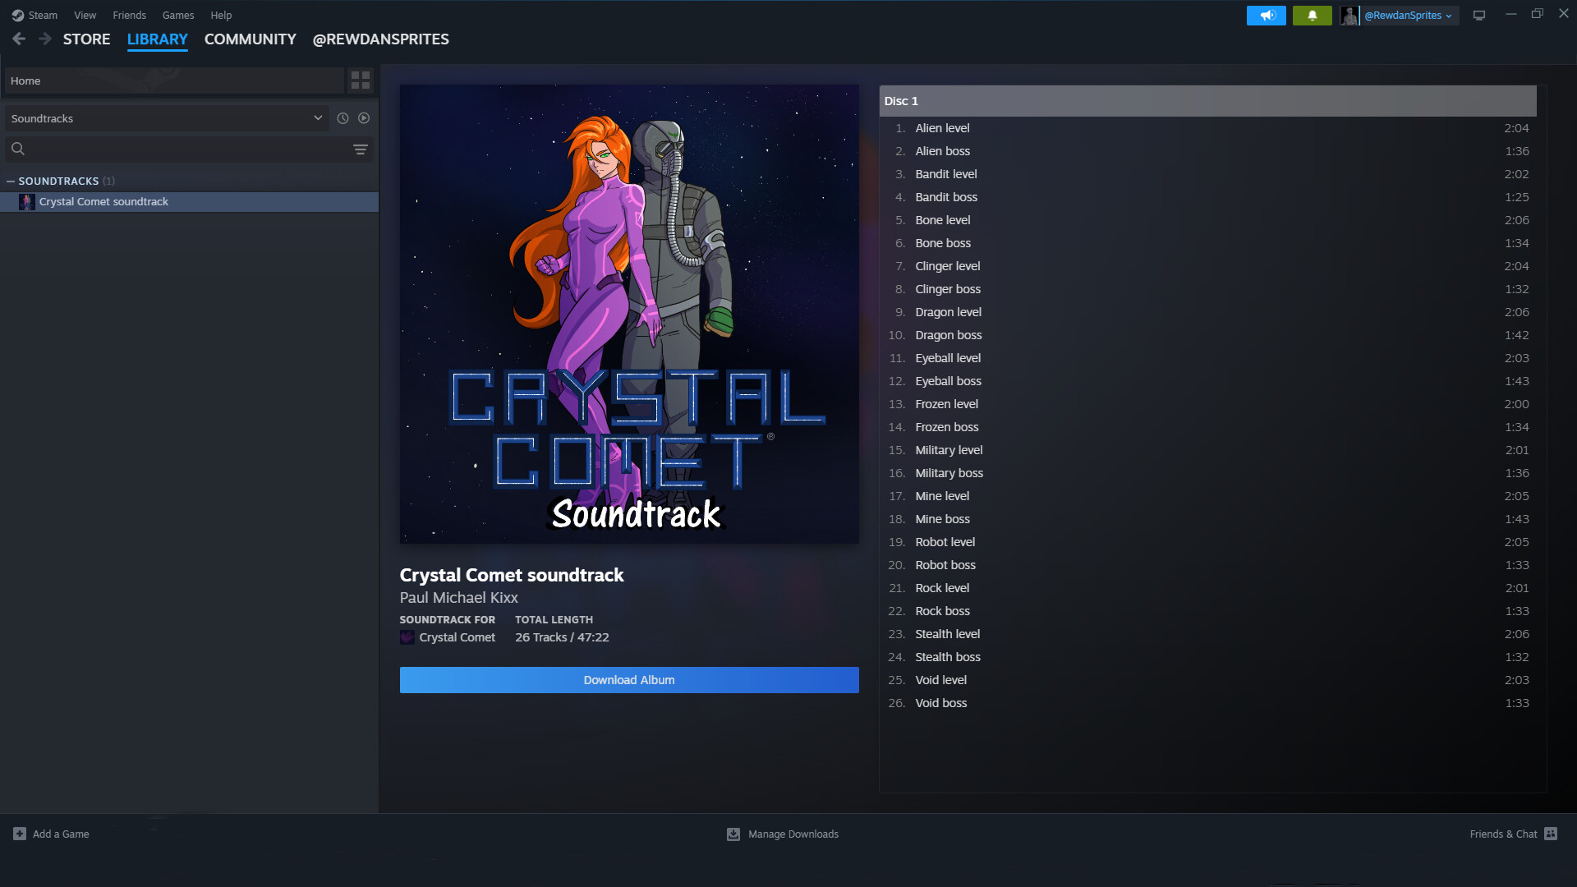Click Download Album button
The image size is (1577, 887).
pyautogui.click(x=629, y=679)
